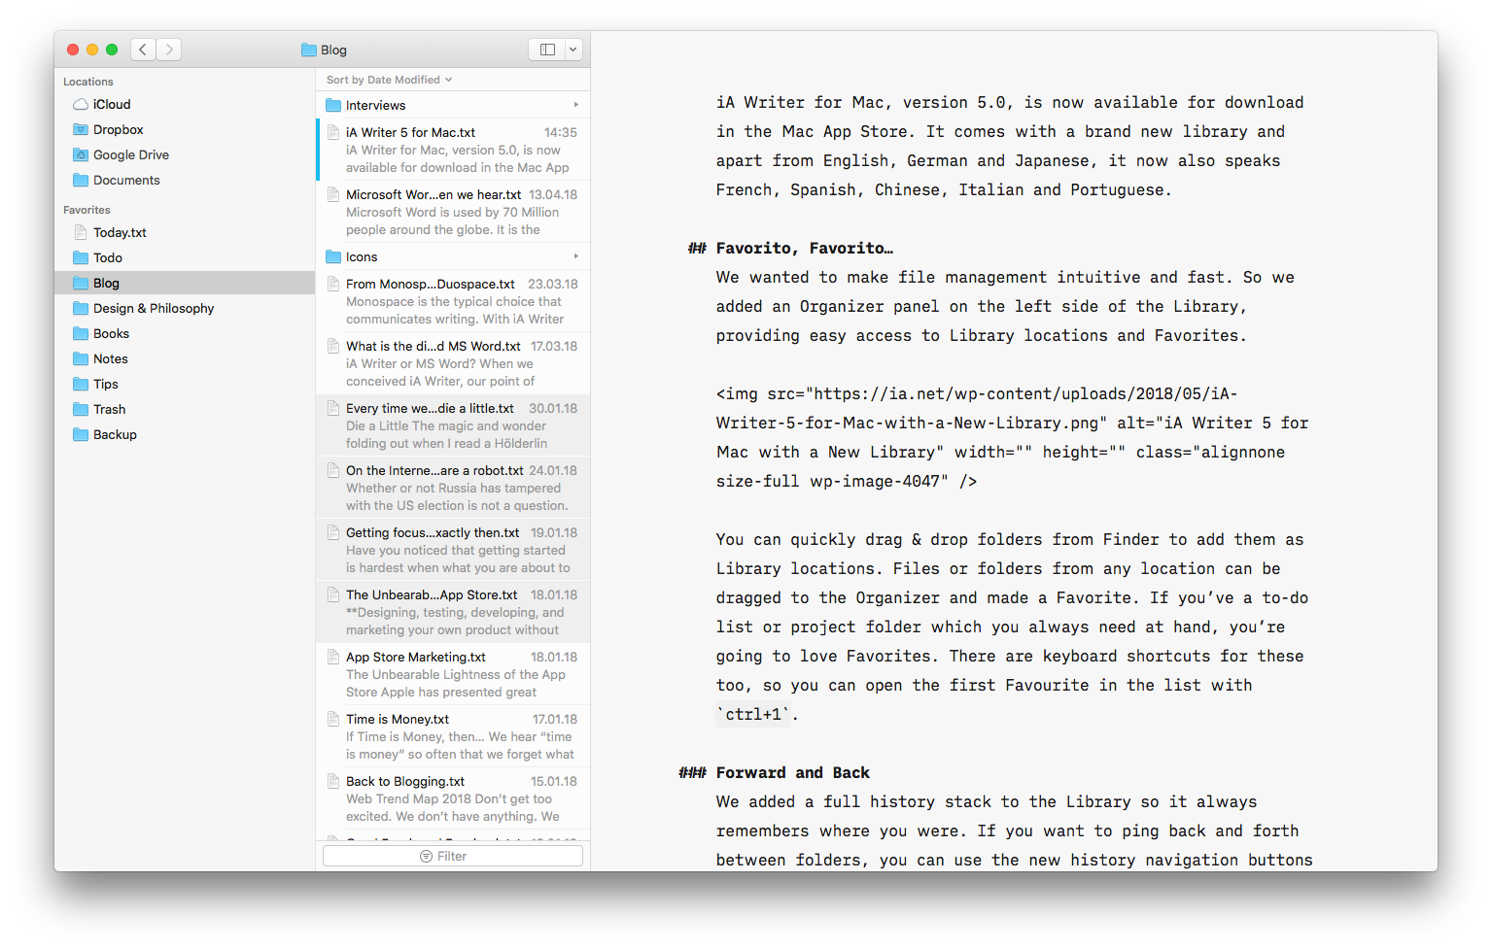Open the layout options dropdown arrow
Screen dimensions: 1492x949
tap(573, 50)
